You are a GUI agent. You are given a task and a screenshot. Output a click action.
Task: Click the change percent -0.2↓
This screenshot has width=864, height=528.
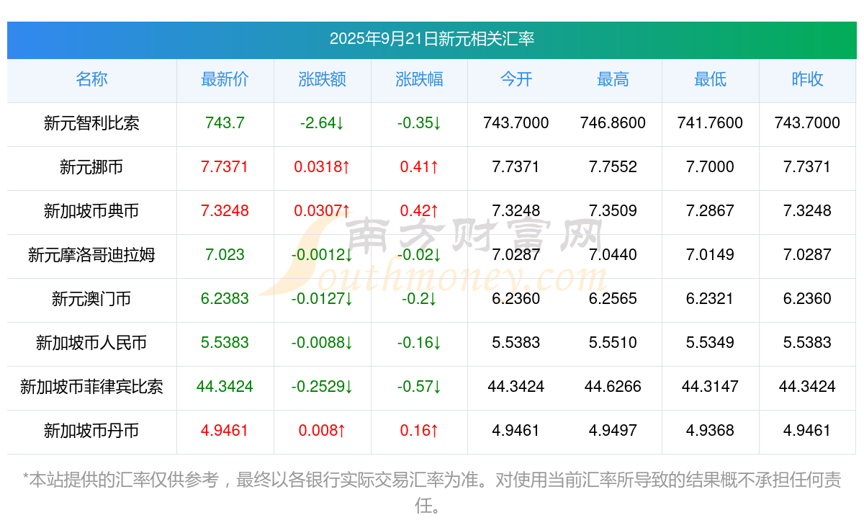click(419, 299)
